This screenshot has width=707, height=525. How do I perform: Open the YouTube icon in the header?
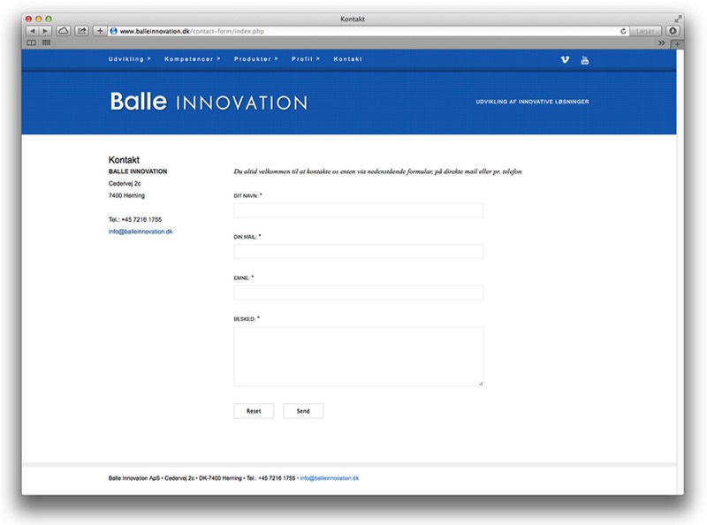(x=585, y=60)
